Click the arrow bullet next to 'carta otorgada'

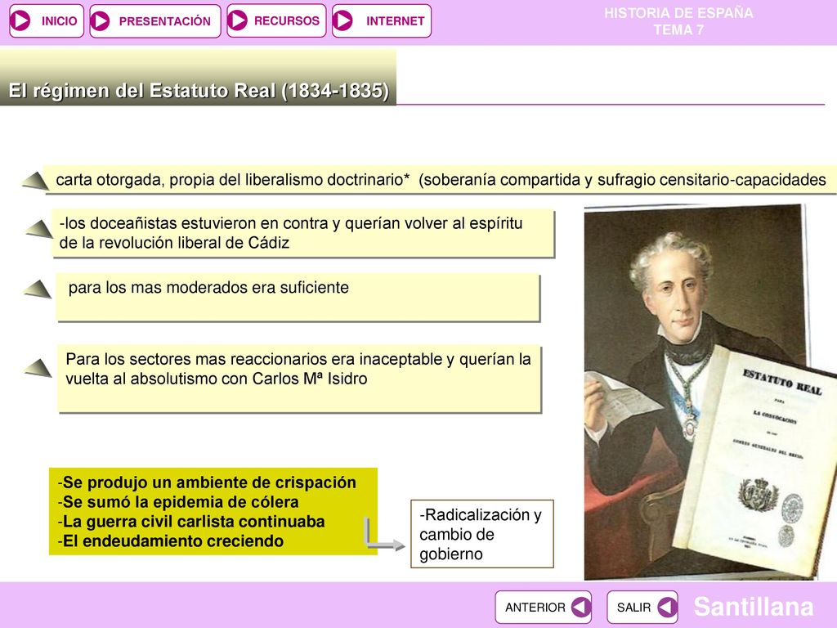pos(35,181)
